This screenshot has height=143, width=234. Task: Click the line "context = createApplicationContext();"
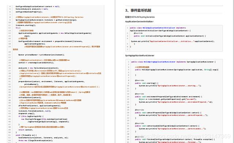pos(36,63)
